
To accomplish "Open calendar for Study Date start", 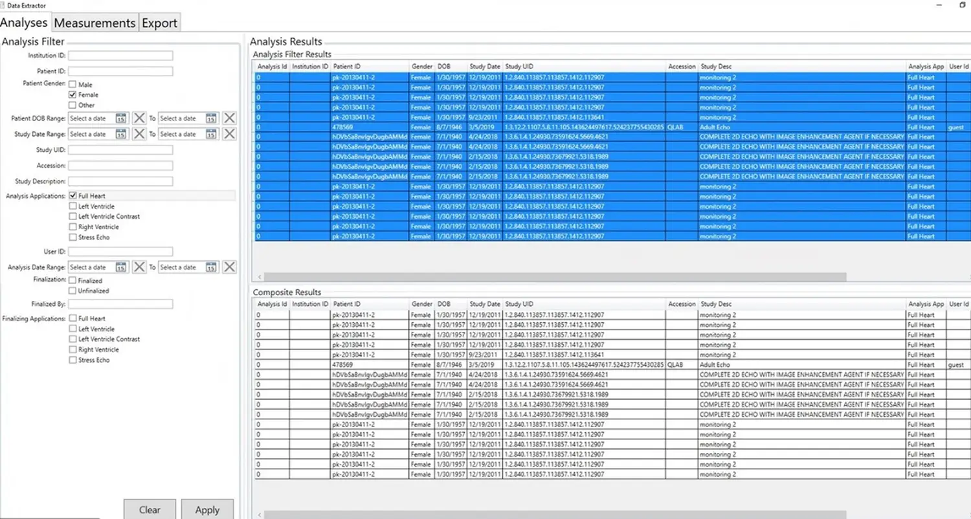I will (x=121, y=134).
